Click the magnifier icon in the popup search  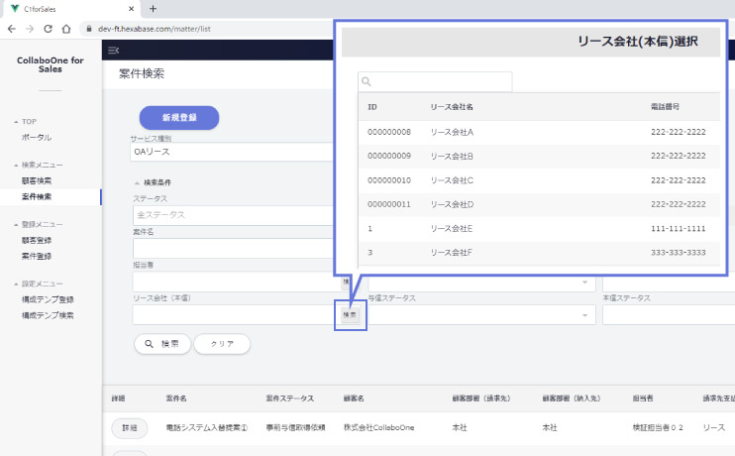click(366, 82)
